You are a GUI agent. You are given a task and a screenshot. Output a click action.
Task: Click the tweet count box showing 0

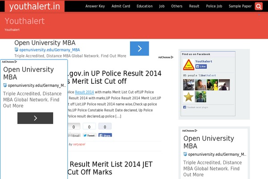[89, 127]
